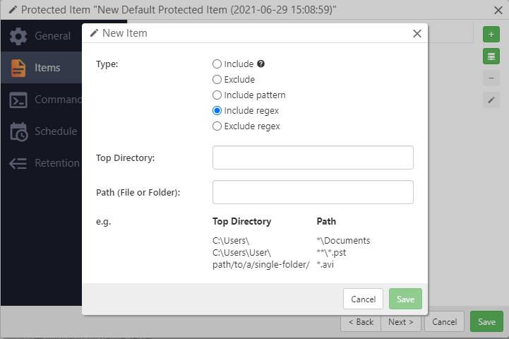
Task: Cancel the New Item dialog
Action: [x=363, y=299]
